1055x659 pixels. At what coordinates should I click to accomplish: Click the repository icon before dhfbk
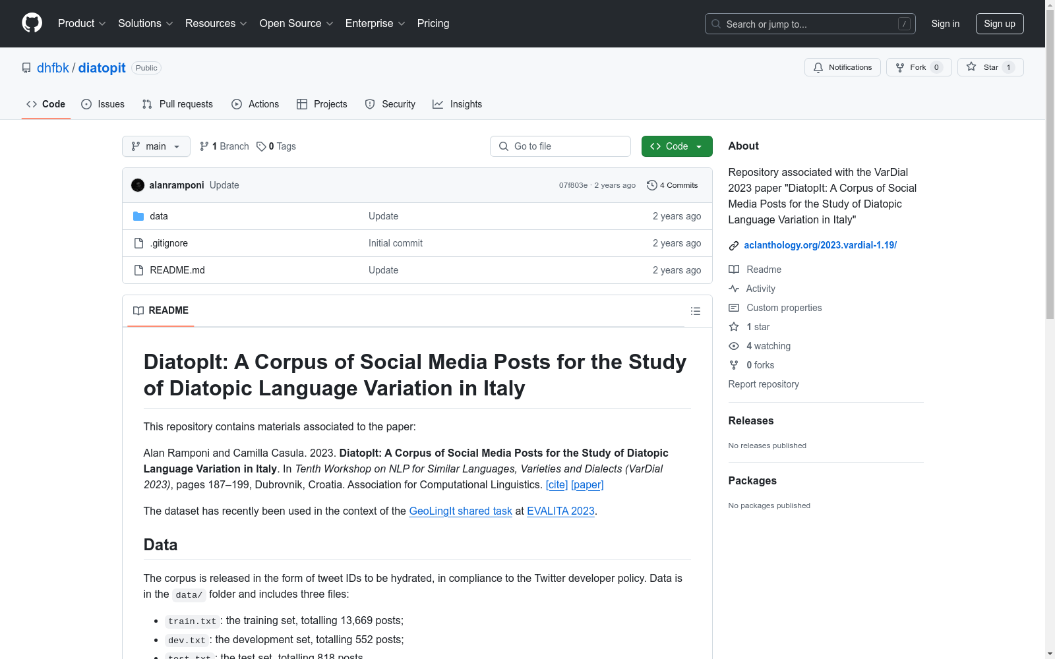(x=26, y=68)
